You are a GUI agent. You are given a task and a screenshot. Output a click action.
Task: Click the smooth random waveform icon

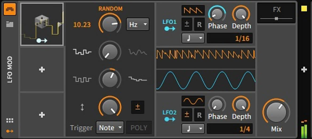click(138, 52)
